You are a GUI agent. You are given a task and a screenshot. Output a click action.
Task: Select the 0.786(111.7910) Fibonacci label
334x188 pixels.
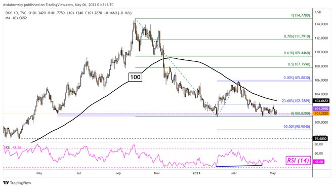(x=297, y=36)
